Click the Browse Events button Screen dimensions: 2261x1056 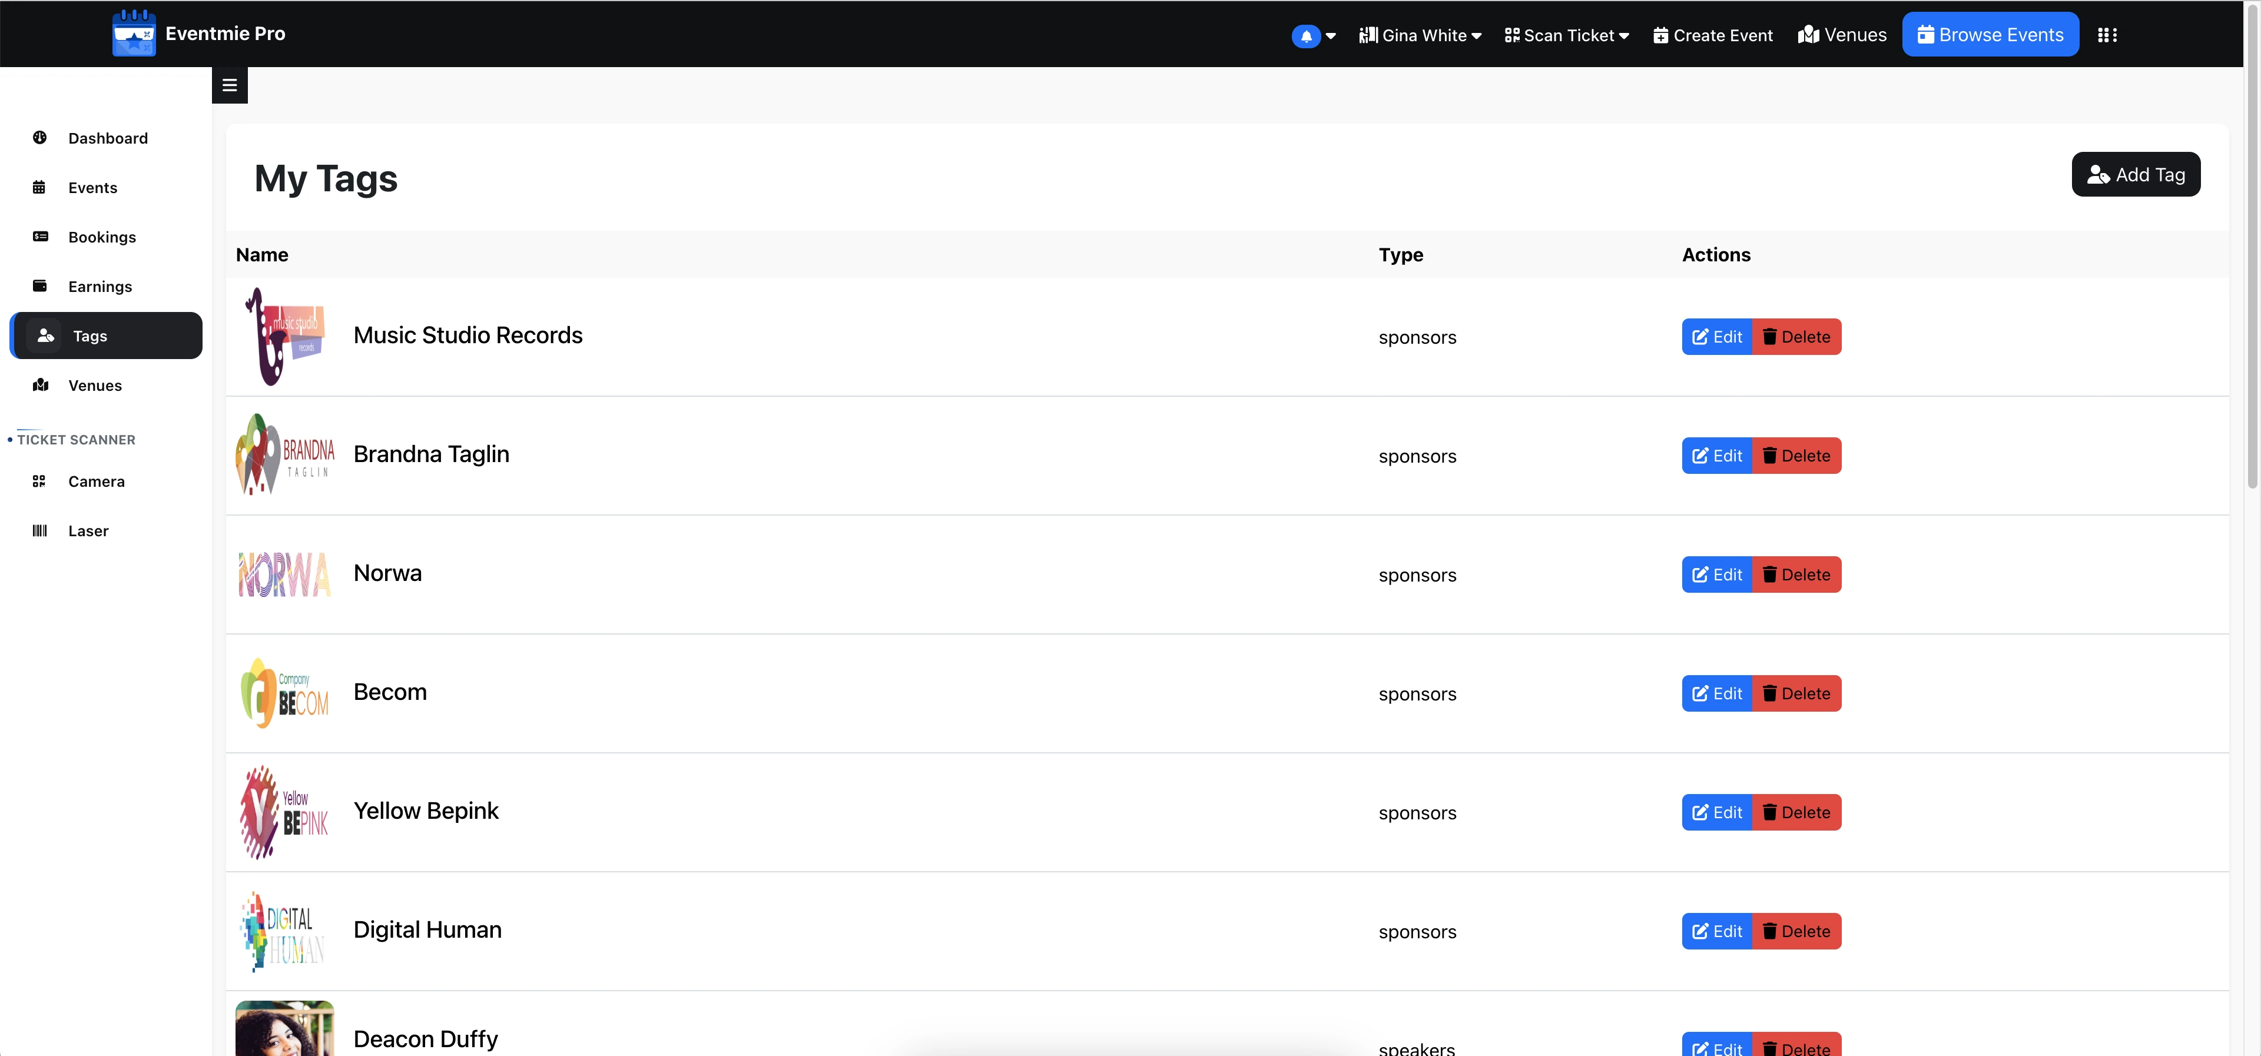(x=1990, y=35)
